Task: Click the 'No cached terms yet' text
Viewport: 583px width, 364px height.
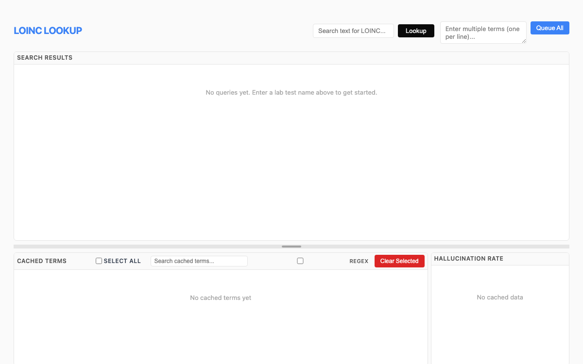Action: click(221, 298)
